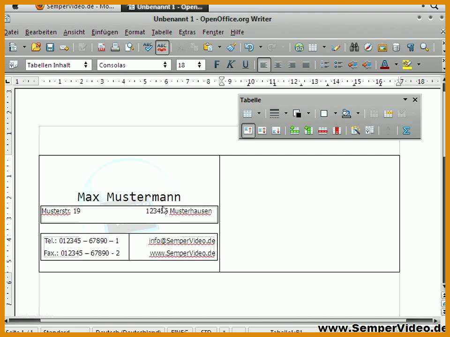
Task: Open font size box showing 18
Action: (191, 65)
